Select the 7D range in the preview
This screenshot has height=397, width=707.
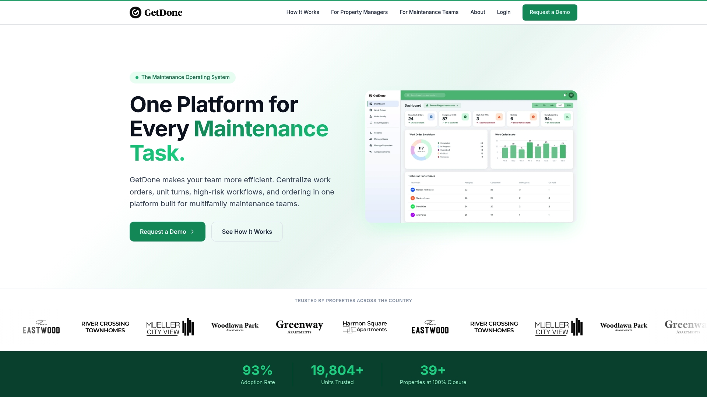tap(544, 105)
